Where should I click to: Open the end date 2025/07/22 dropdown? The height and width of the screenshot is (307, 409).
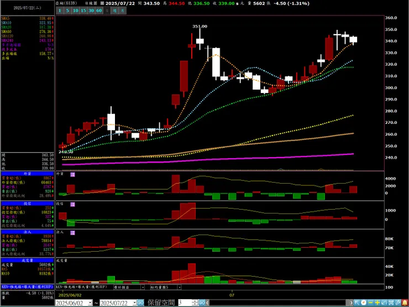(x=135, y=303)
